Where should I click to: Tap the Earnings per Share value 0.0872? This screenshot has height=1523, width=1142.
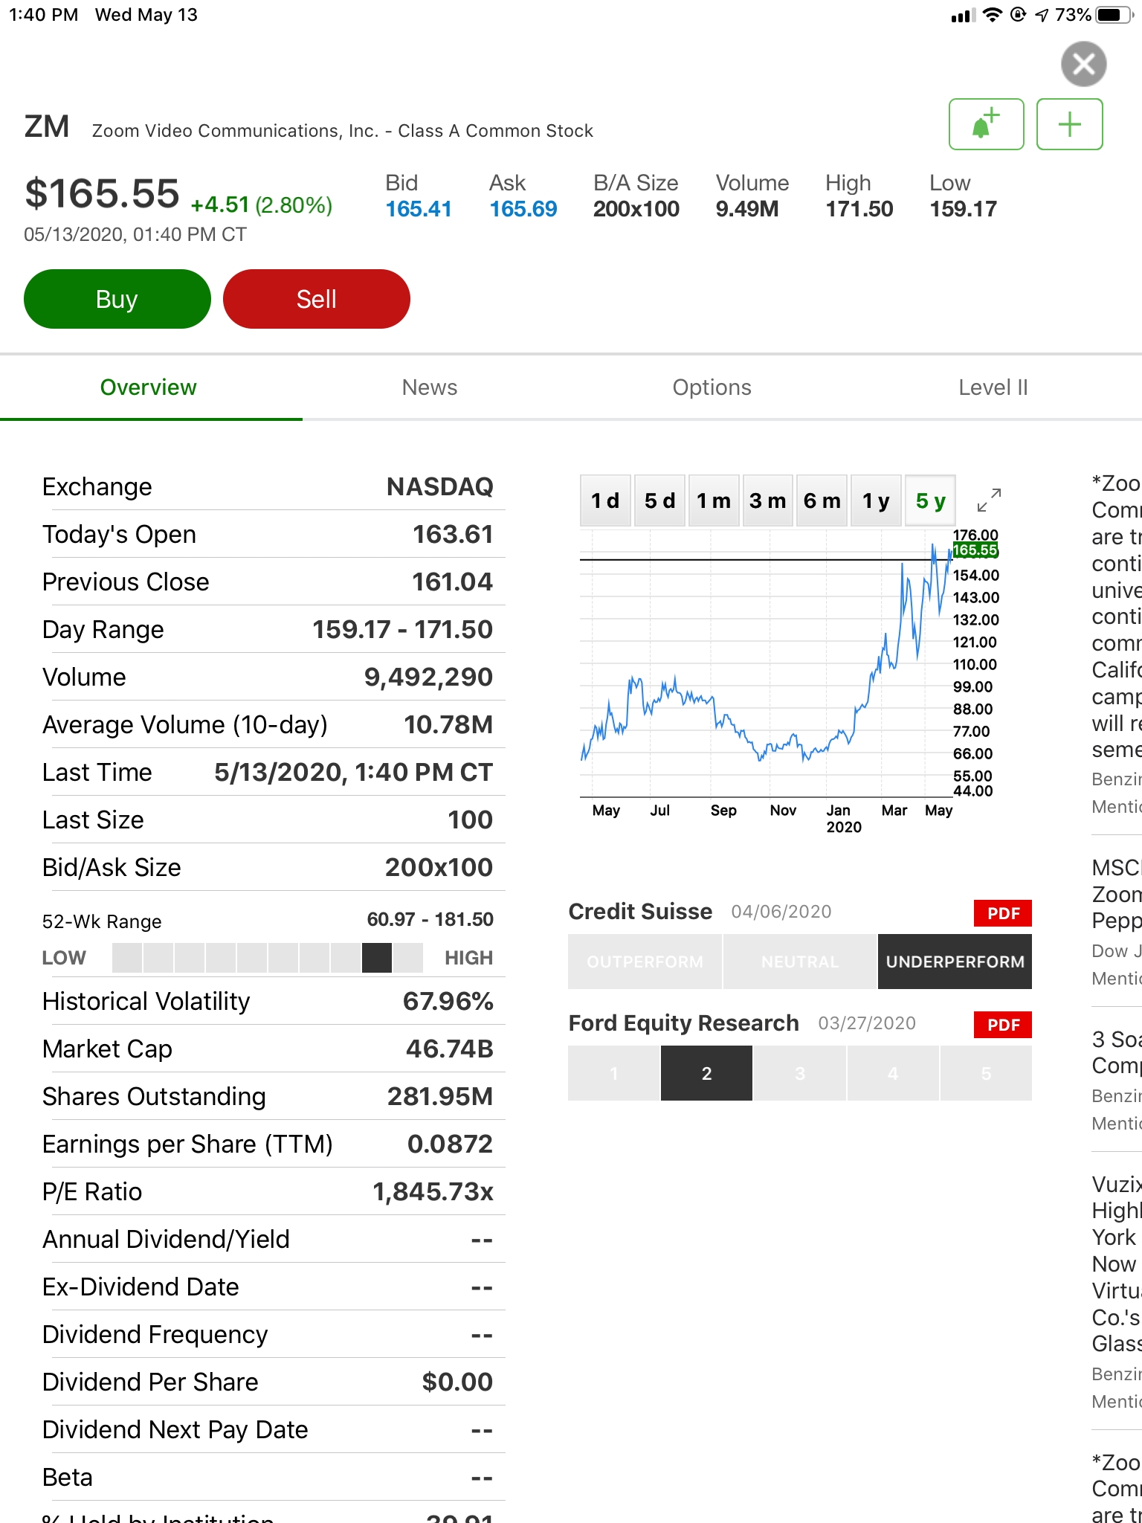pos(450,1144)
